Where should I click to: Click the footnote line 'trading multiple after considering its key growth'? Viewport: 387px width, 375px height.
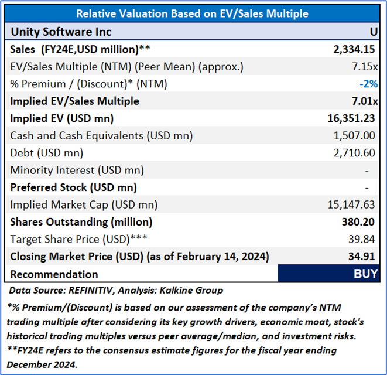pyautogui.click(x=185, y=322)
